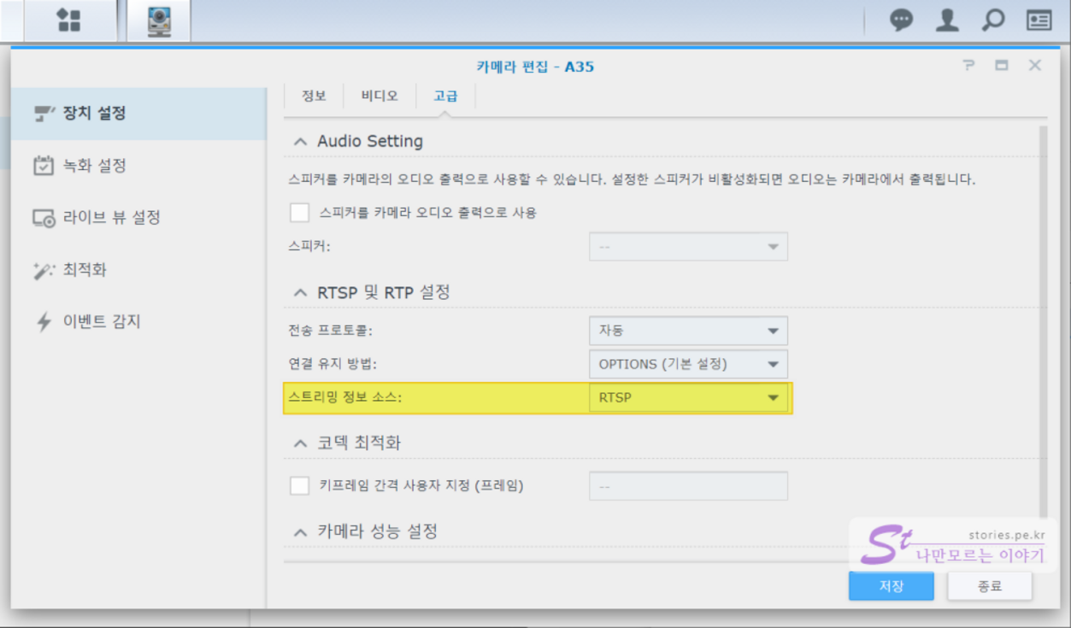Image resolution: width=1071 pixels, height=628 pixels.
Task: Open 이벤트 감지 event detection section
Action: (101, 322)
